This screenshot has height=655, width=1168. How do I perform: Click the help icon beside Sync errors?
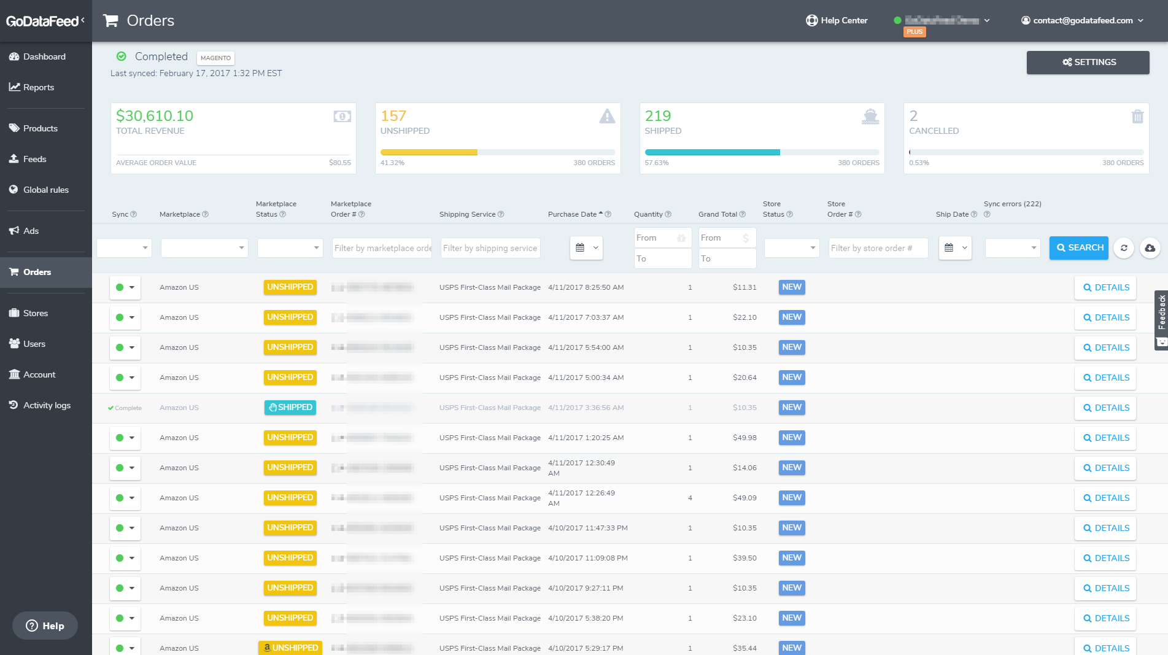(987, 214)
